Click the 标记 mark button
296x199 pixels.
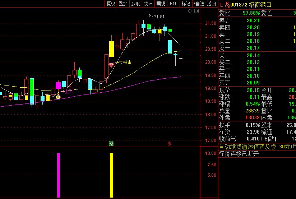(x=186, y=4)
